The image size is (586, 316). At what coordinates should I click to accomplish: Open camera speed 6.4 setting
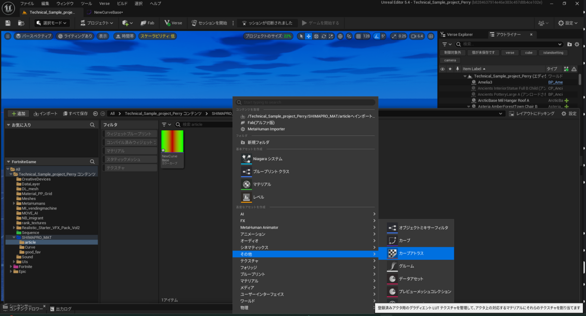417,36
